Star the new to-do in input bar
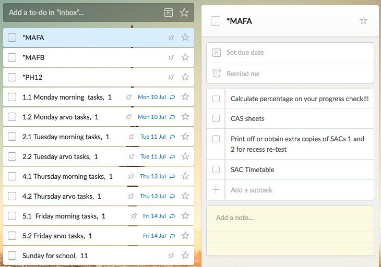The width and height of the screenshot is (381, 267). [x=184, y=13]
